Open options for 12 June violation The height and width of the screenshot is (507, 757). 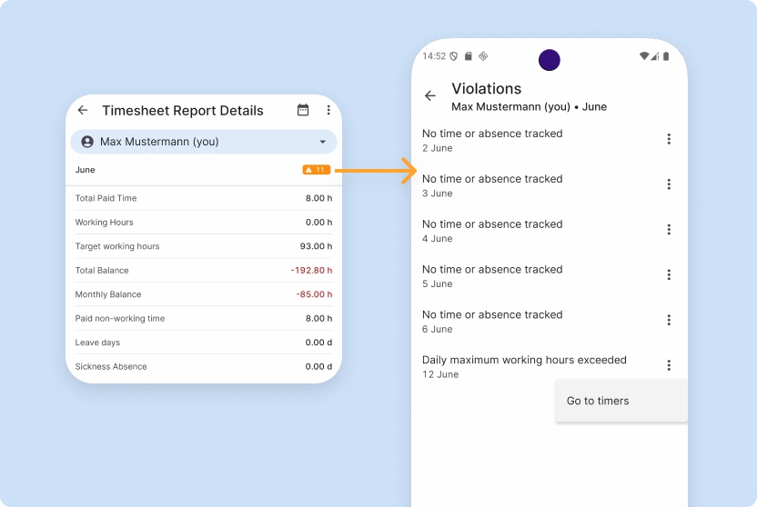pos(669,365)
